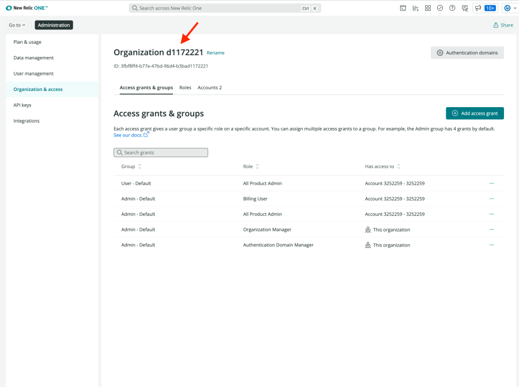Screen dimensions: 519x387
Task: Open actions menu for Billing User grant
Action: point(491,199)
